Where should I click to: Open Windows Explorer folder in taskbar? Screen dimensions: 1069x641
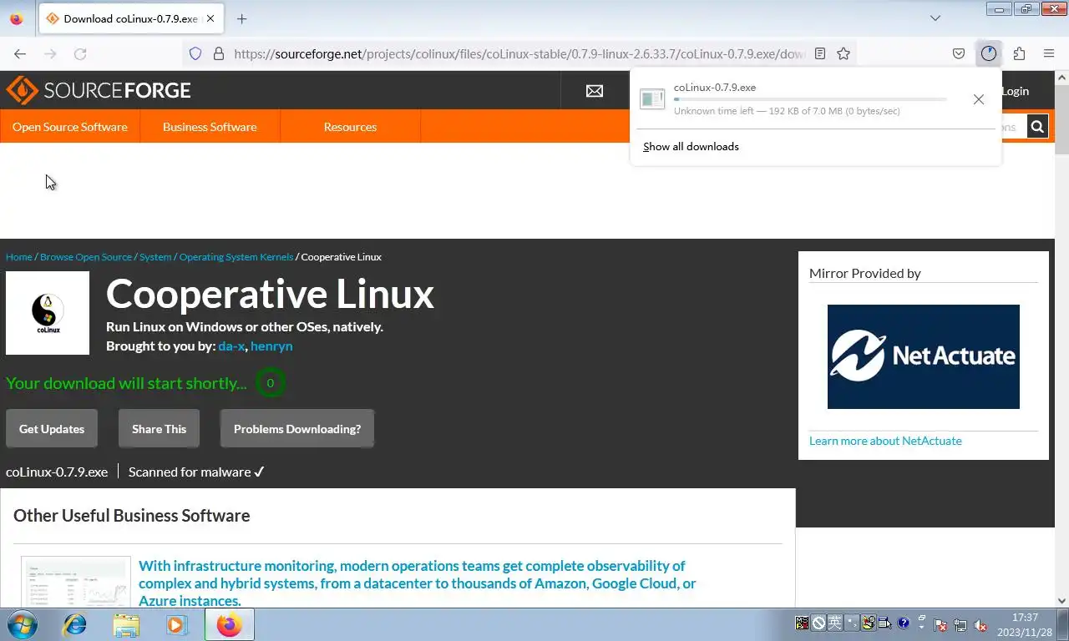(126, 624)
